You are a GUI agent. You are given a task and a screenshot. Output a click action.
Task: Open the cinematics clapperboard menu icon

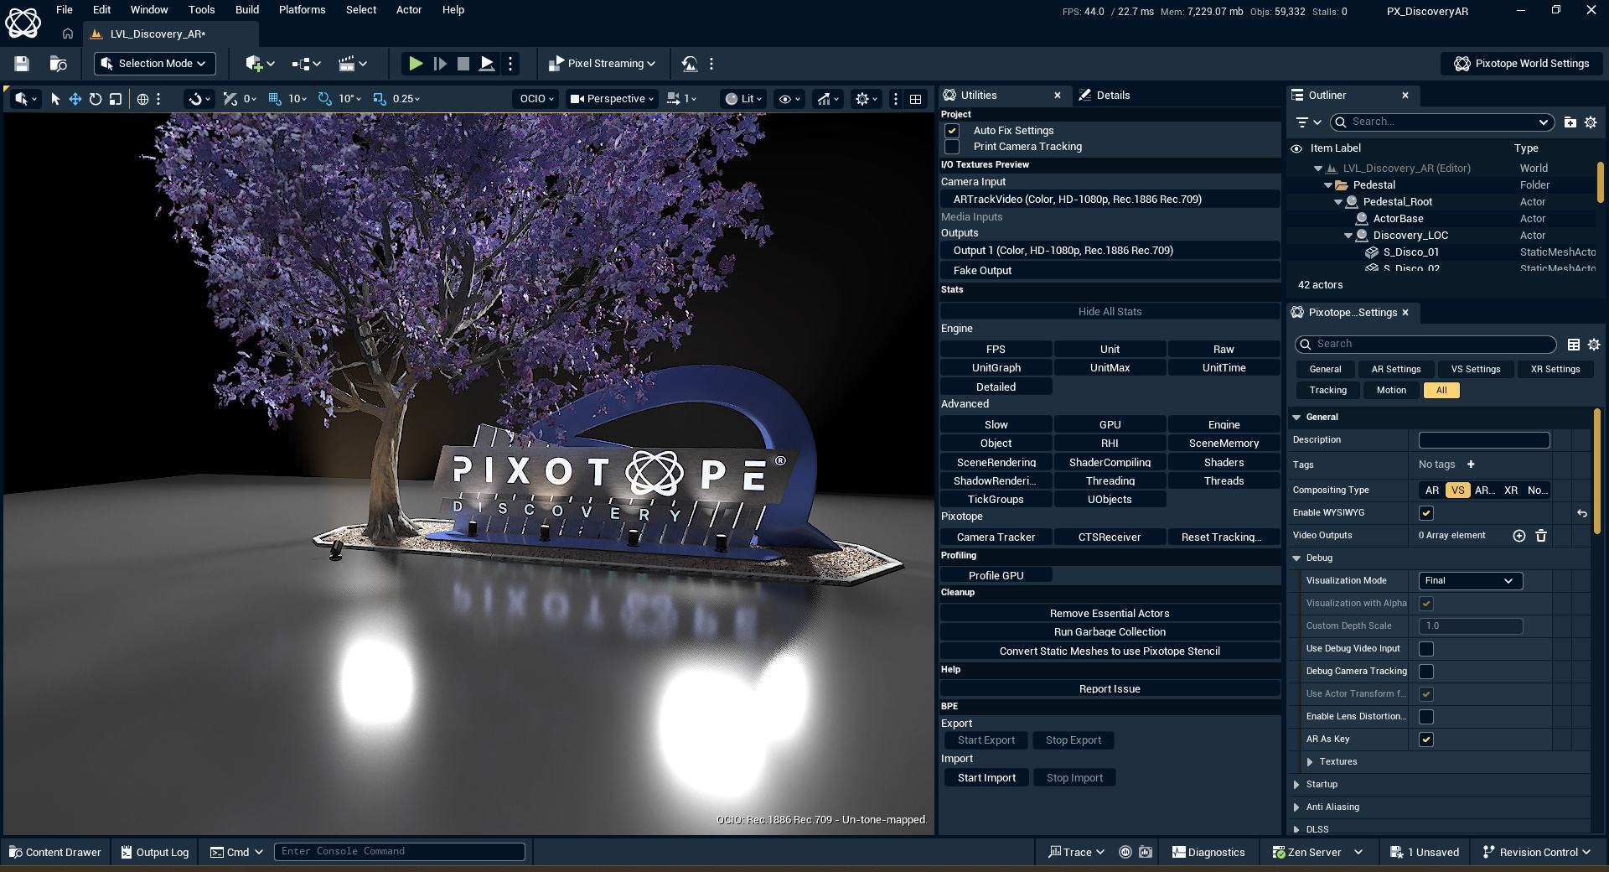click(x=353, y=64)
